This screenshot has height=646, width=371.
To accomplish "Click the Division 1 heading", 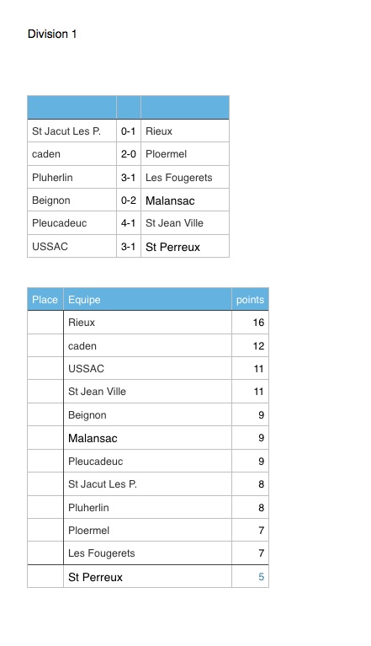I will [x=52, y=34].
